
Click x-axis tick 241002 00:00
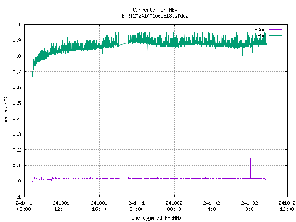[174, 206]
